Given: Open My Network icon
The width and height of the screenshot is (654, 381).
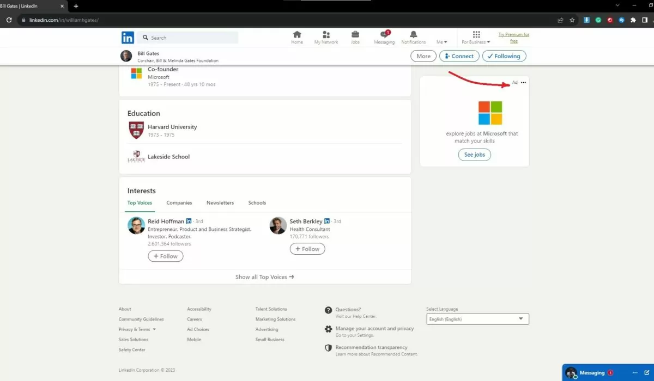Looking at the screenshot, I should coord(326,38).
